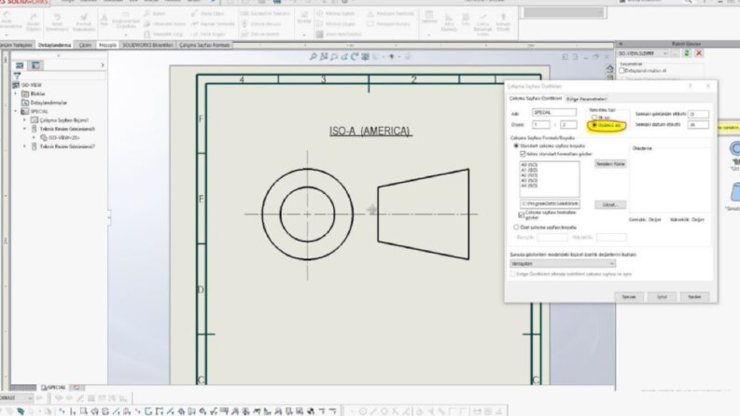The height and width of the screenshot is (416, 740).
Task: Click the Gözat... browse button
Action: pyautogui.click(x=610, y=204)
